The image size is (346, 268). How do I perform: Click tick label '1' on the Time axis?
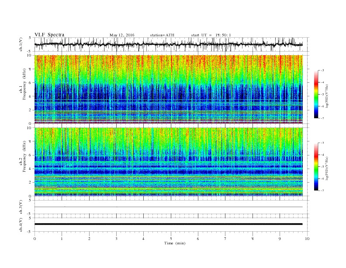tap(62, 239)
